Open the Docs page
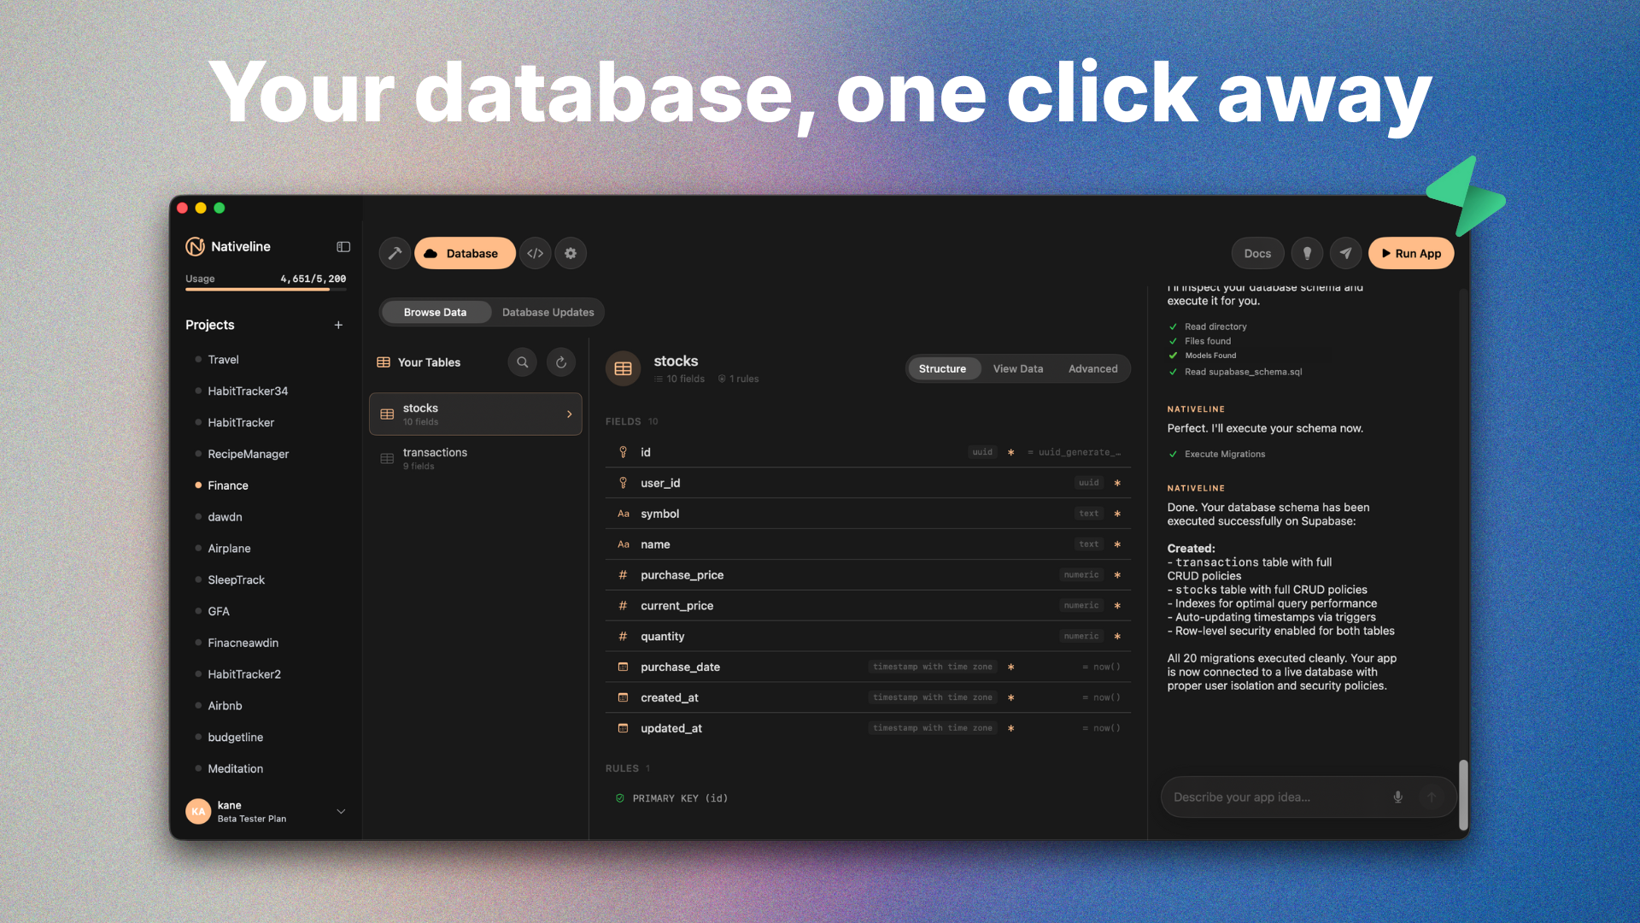 pos(1257,253)
